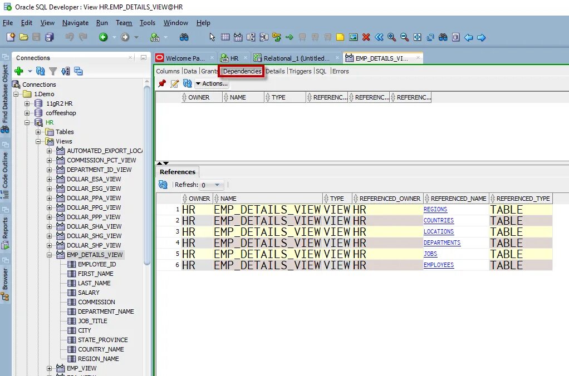
Task: Open the Columns sub-tab
Action: (x=168, y=71)
